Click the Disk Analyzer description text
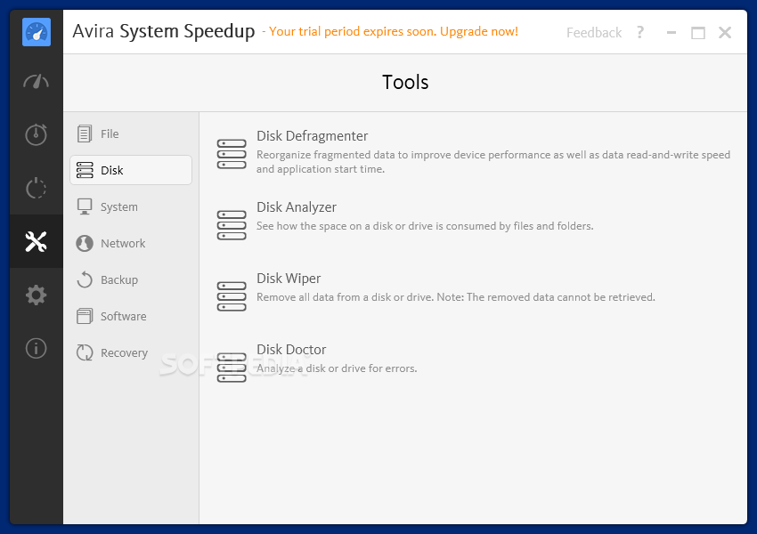The height and width of the screenshot is (534, 757). tap(425, 226)
